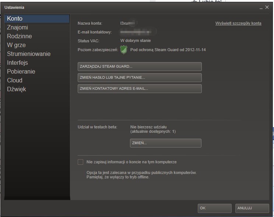Enable Nie zapisuj informacji o koncie checkbox

tap(80, 162)
